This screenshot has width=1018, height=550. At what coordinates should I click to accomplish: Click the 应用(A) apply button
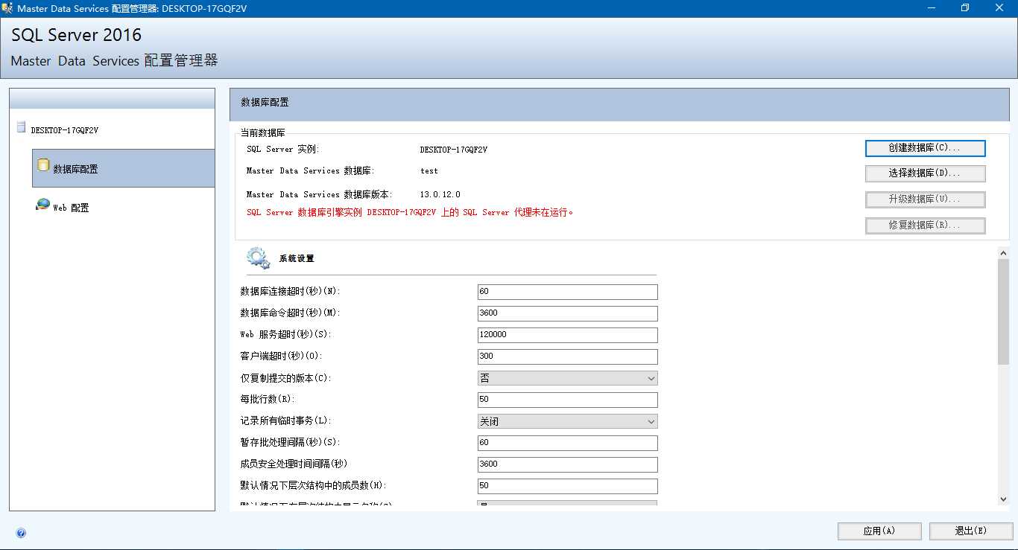879,531
